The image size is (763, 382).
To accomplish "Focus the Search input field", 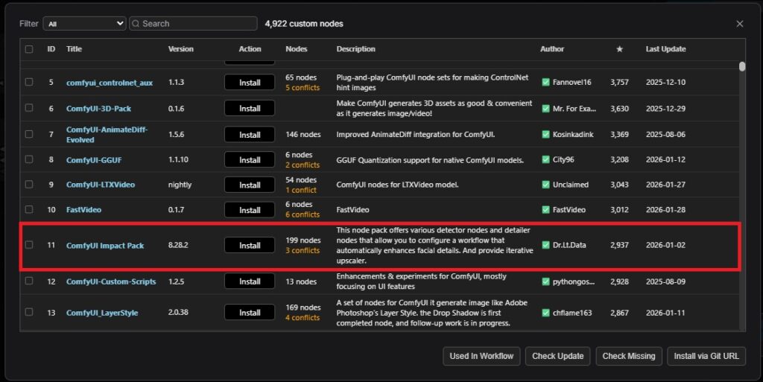I will pos(197,24).
